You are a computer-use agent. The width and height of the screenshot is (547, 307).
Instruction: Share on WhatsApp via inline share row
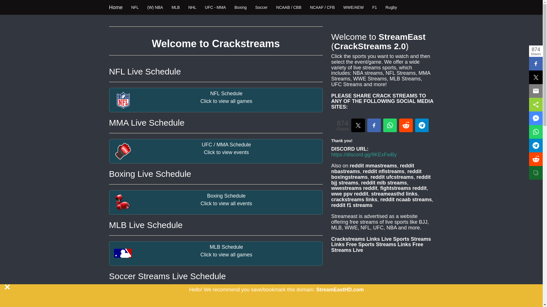390,125
